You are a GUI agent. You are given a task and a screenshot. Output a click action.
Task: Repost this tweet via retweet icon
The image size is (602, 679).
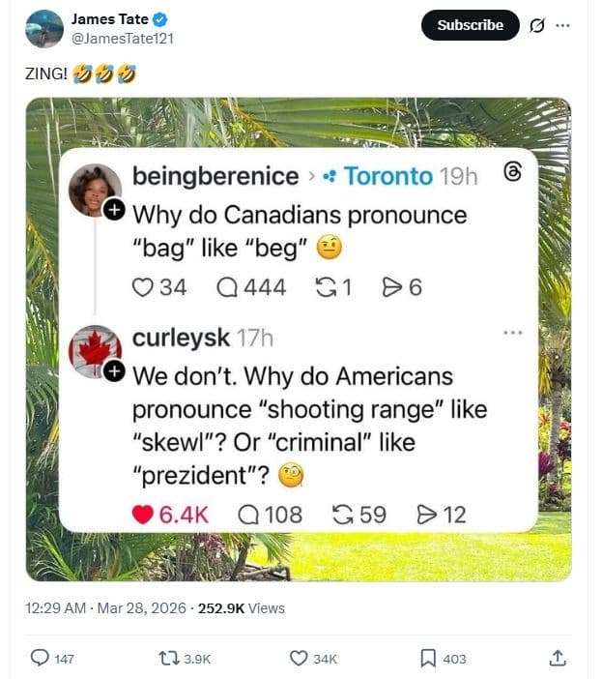[169, 658]
